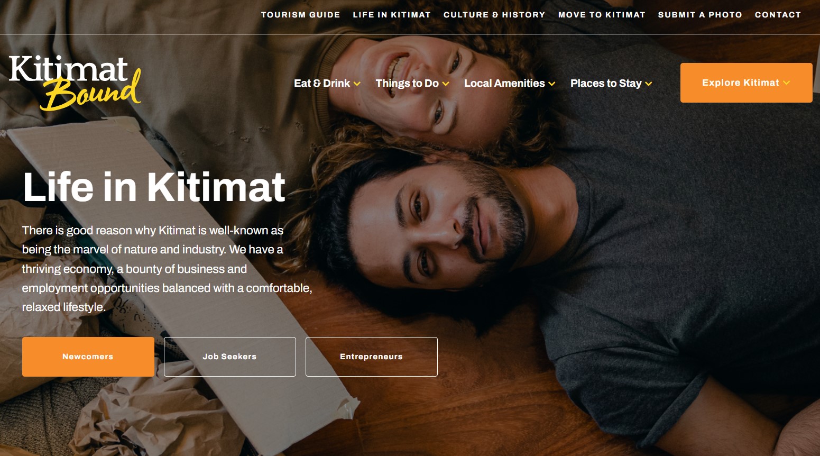Viewport: 820px width, 456px height.
Task: Click the orange Newcomers button
Action: click(88, 357)
